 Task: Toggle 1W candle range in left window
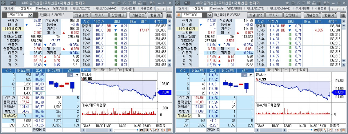coord(70,75)
